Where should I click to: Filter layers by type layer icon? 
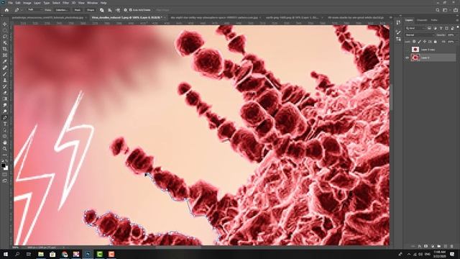(441, 28)
